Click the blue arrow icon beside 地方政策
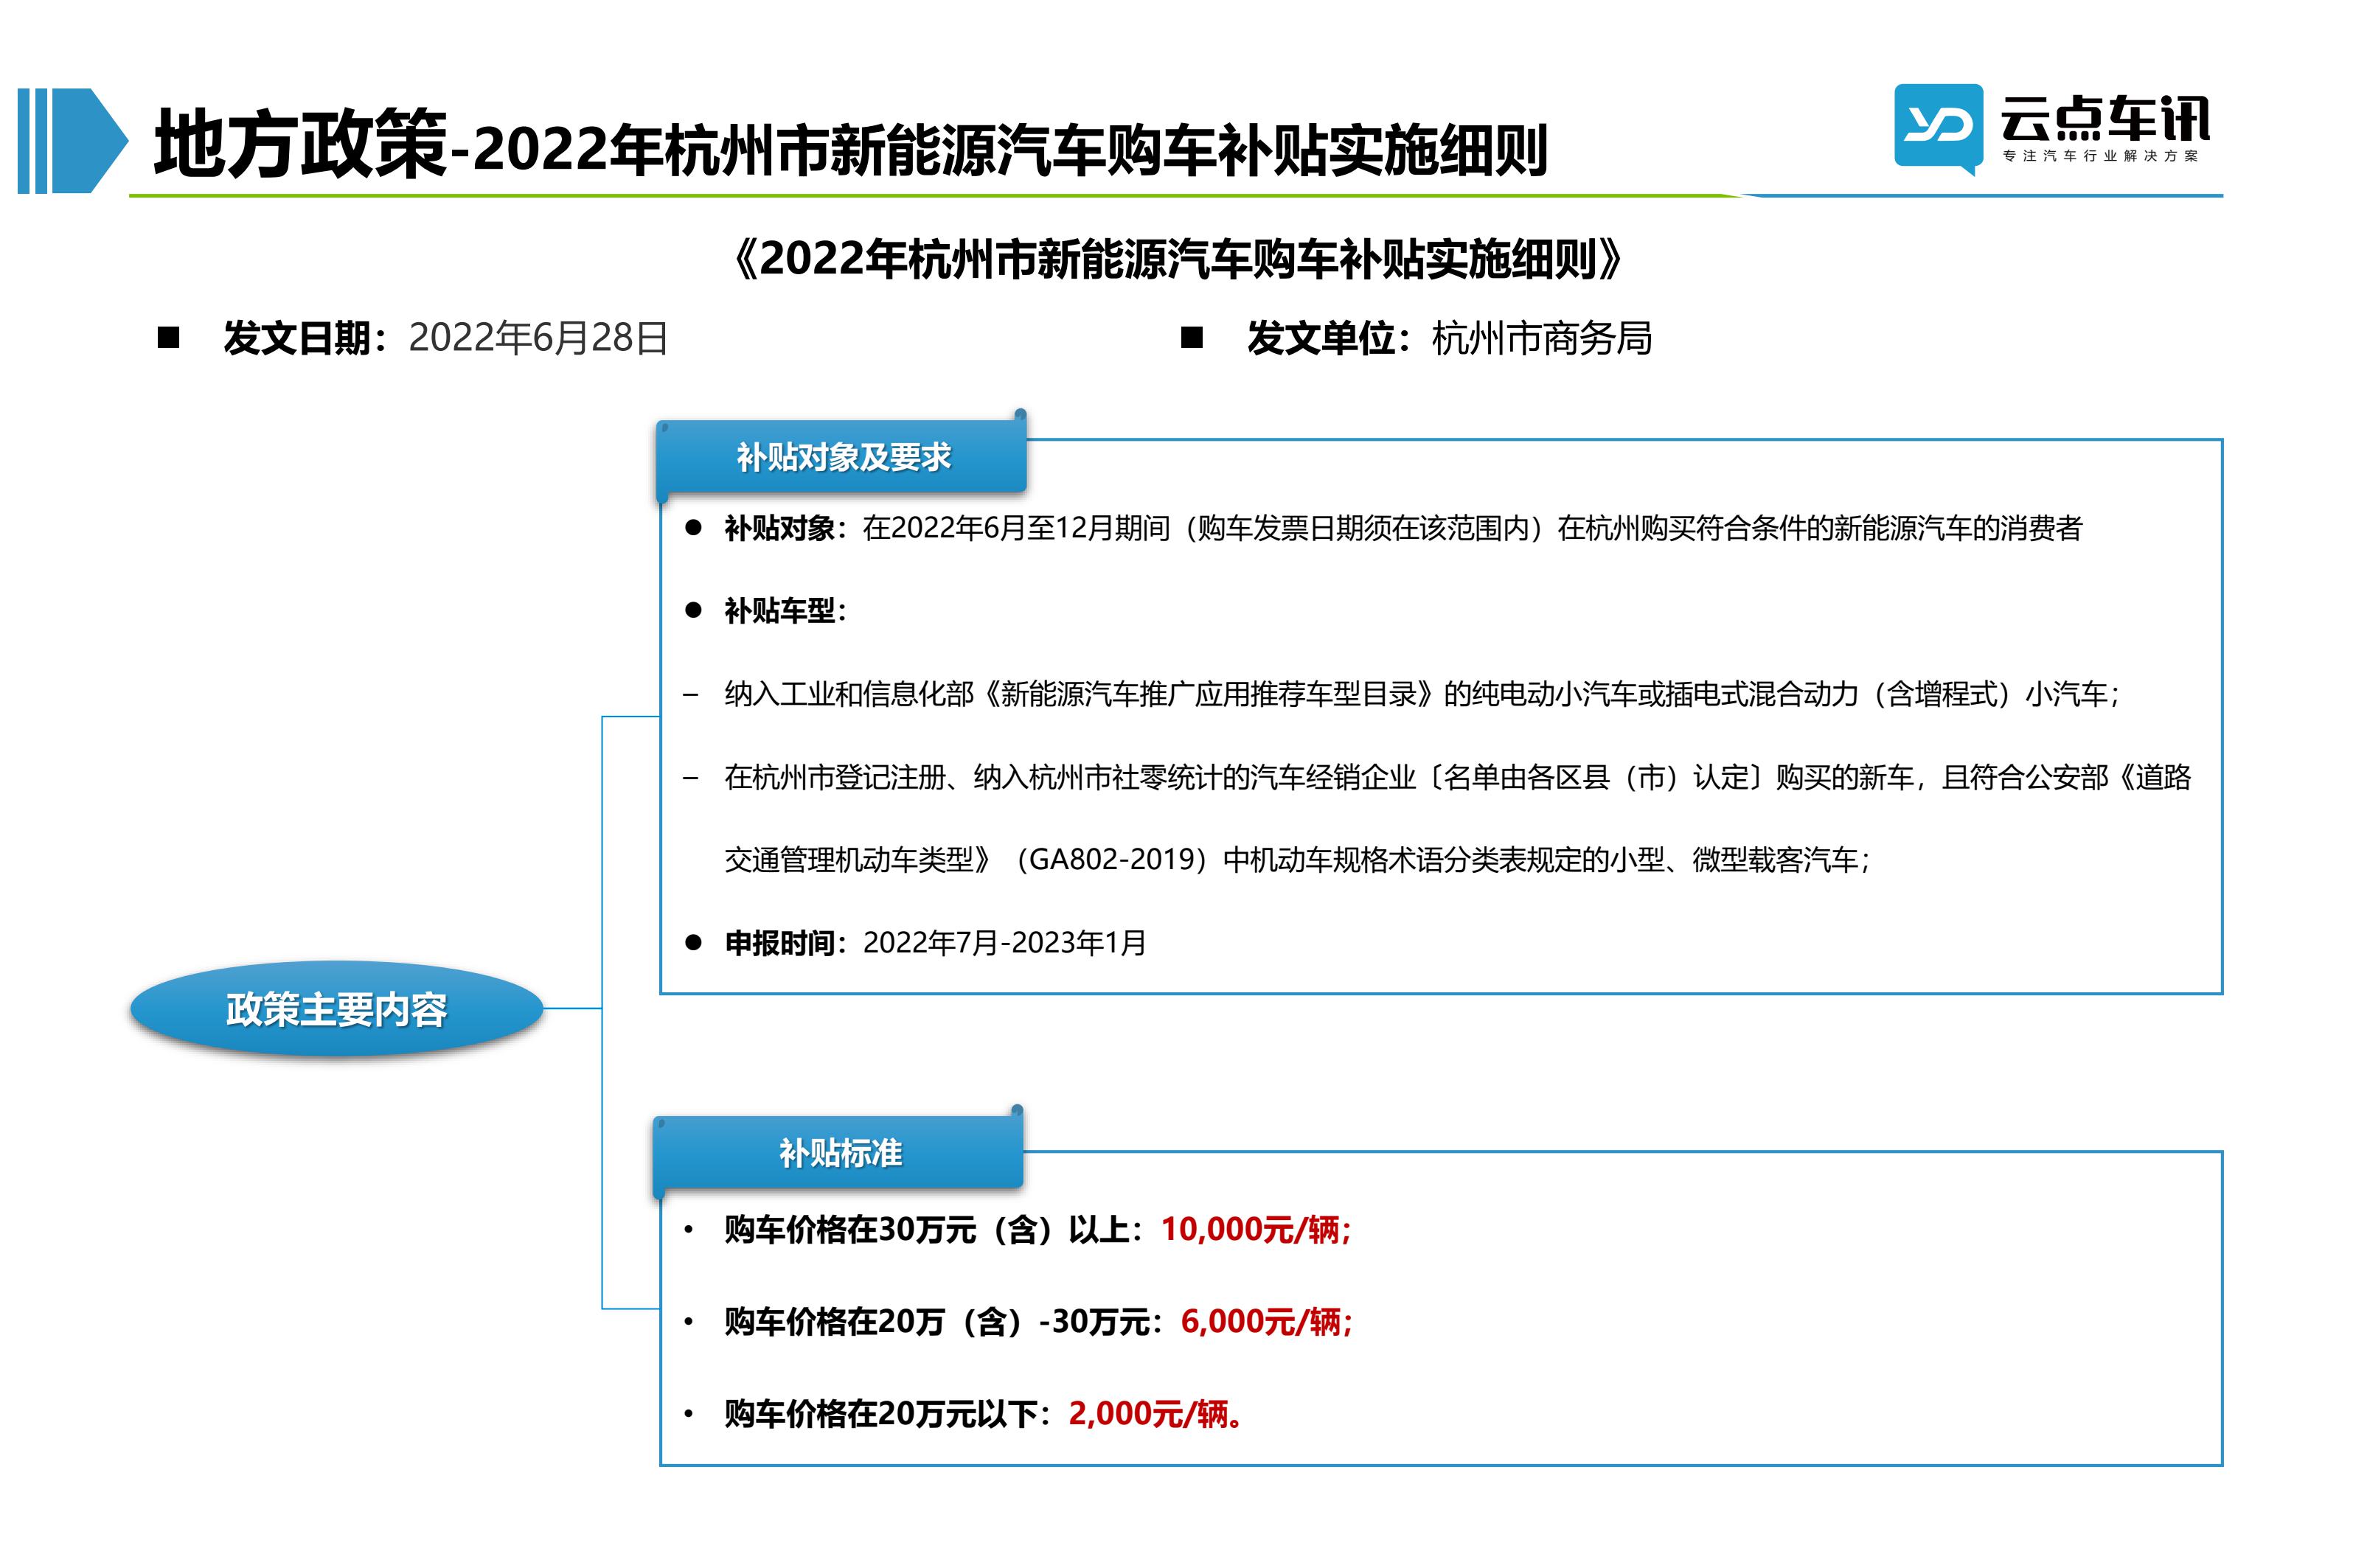 pos(72,140)
